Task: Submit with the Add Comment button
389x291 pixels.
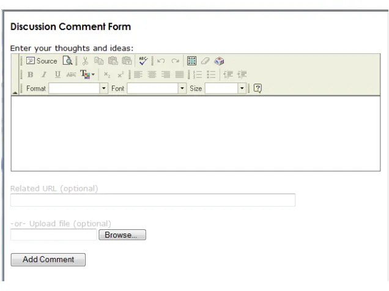Action: [x=48, y=260]
